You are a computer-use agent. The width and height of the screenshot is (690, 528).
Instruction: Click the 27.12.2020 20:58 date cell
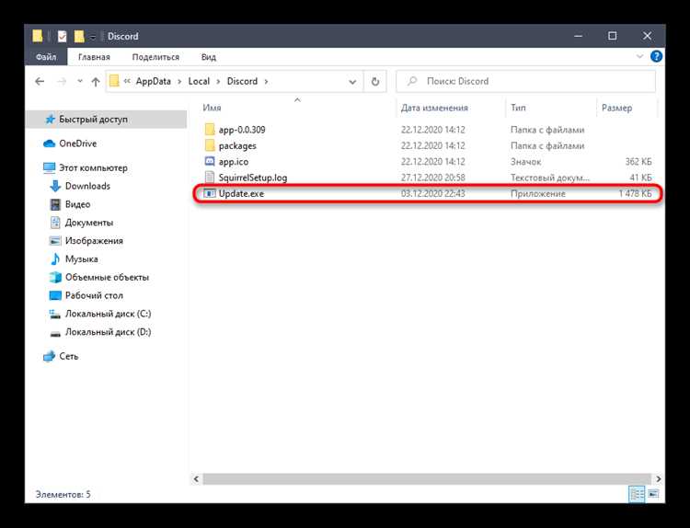click(x=433, y=178)
